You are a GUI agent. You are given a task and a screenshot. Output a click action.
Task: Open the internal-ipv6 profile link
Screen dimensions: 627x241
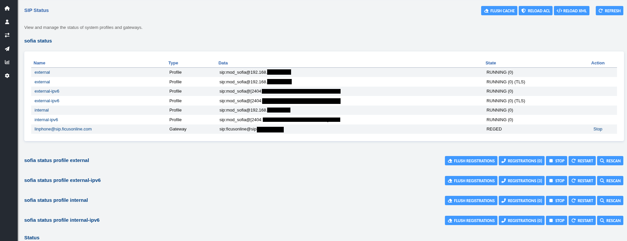click(46, 120)
